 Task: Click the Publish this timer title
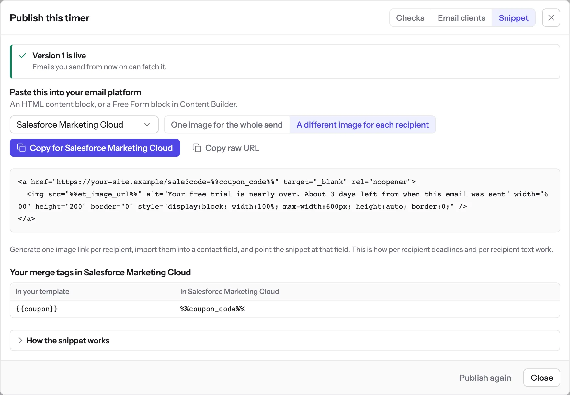click(x=50, y=18)
